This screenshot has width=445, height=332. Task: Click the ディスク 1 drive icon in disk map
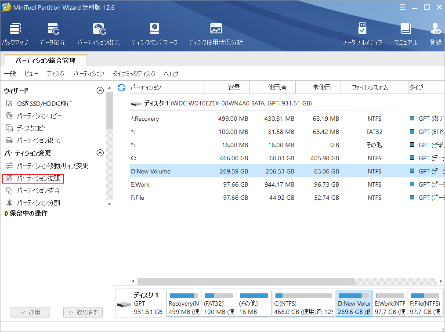tap(124, 305)
